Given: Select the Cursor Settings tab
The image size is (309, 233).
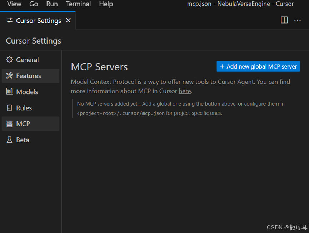Looking at the screenshot, I should (38, 20).
